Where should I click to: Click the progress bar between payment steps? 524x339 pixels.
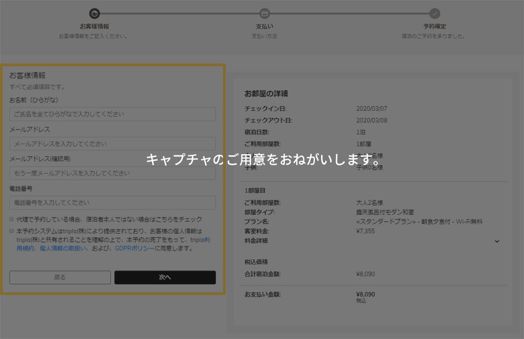pyautogui.click(x=348, y=13)
